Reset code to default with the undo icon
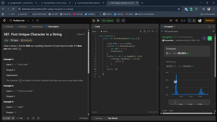 [x=153, y=31]
